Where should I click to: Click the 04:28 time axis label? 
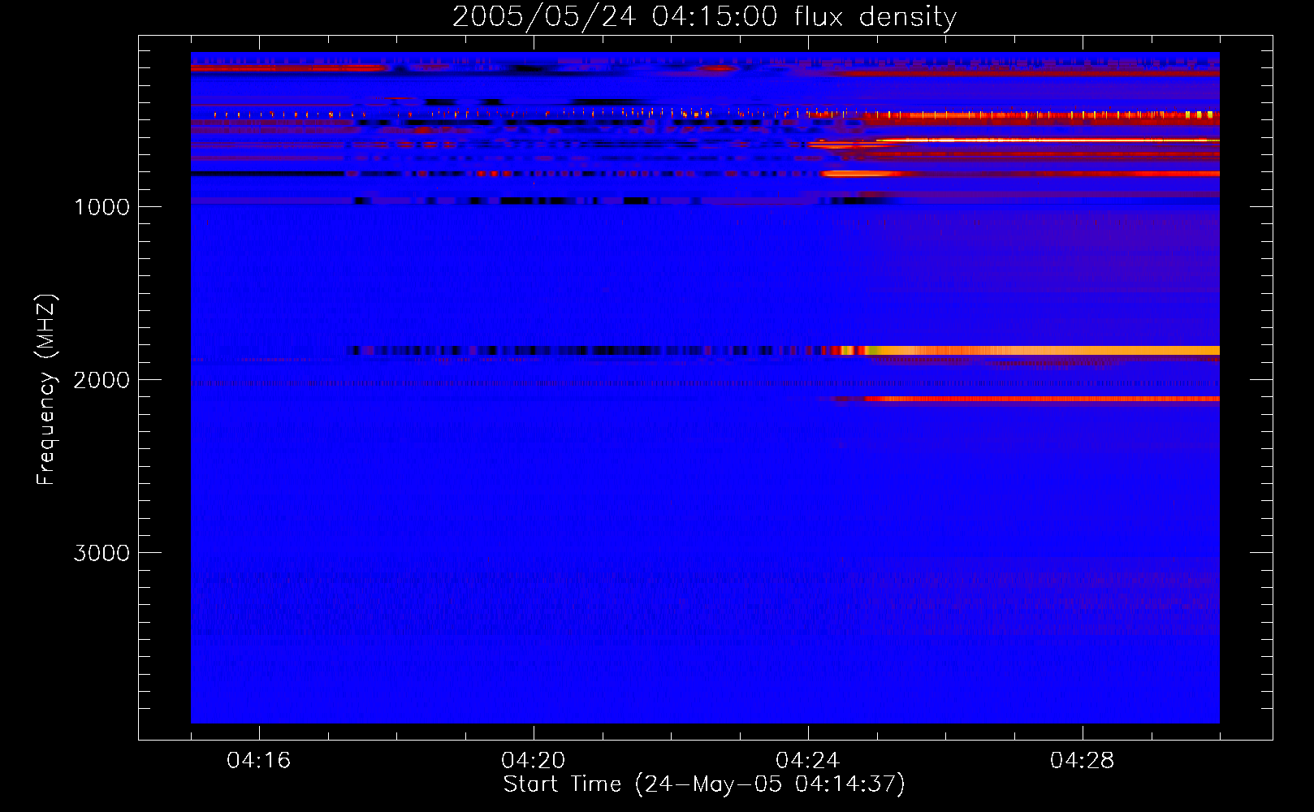tap(1083, 761)
